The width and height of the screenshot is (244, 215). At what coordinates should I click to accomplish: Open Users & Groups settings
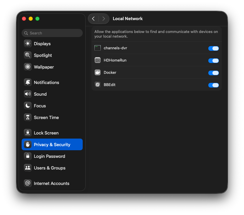pos(49,168)
